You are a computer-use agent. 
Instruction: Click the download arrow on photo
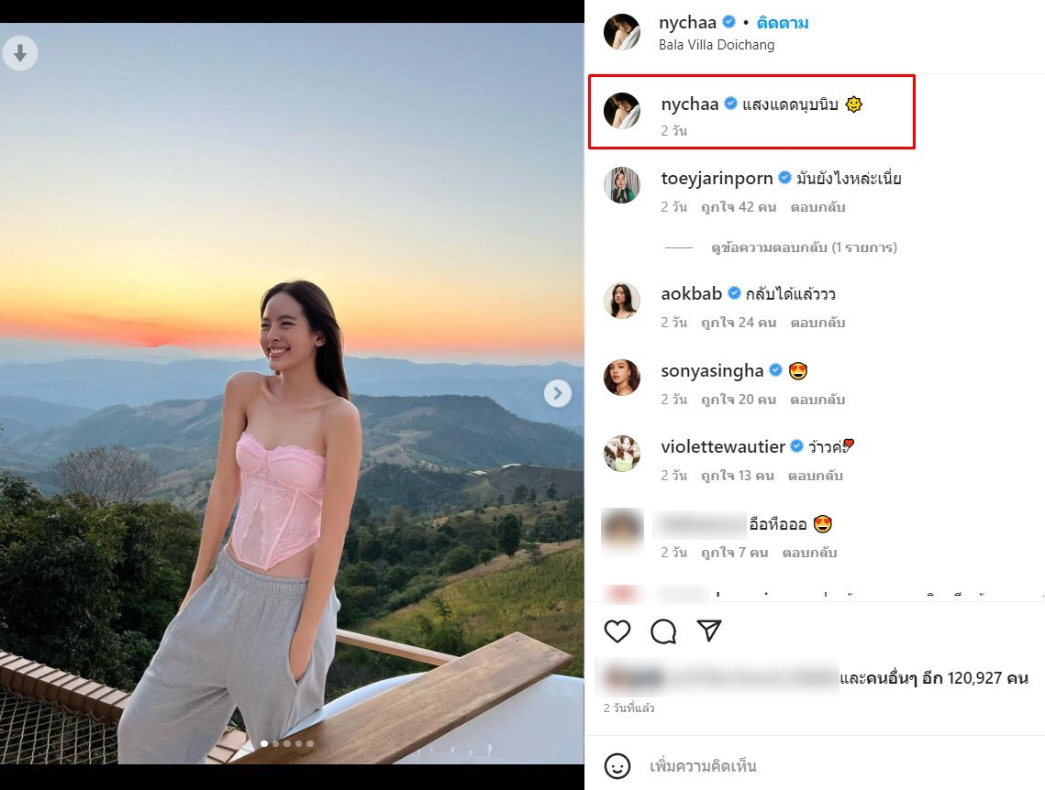coord(20,54)
